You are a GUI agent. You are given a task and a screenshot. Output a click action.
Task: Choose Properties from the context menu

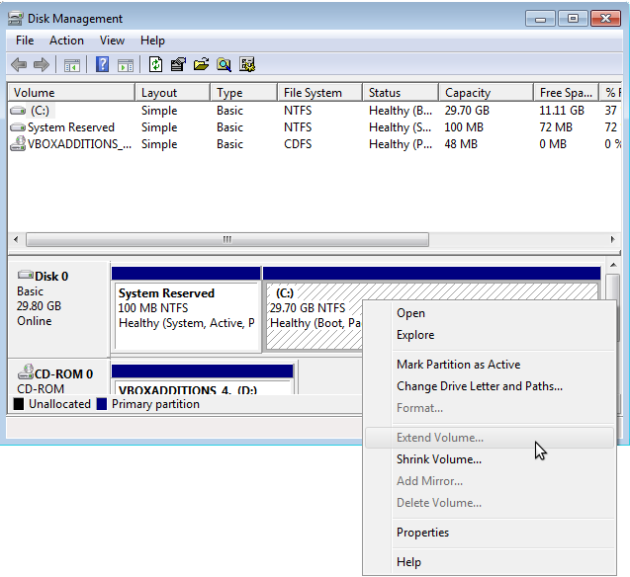pyautogui.click(x=490, y=533)
